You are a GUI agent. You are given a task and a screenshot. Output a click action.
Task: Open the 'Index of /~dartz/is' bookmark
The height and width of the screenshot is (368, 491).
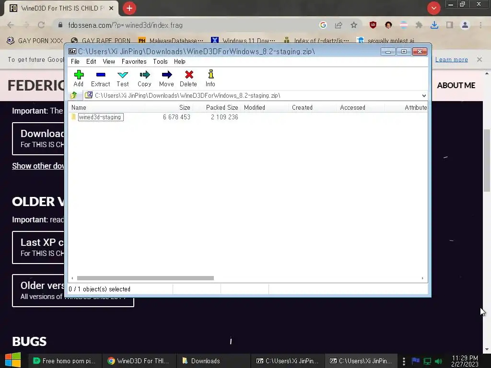(316, 41)
